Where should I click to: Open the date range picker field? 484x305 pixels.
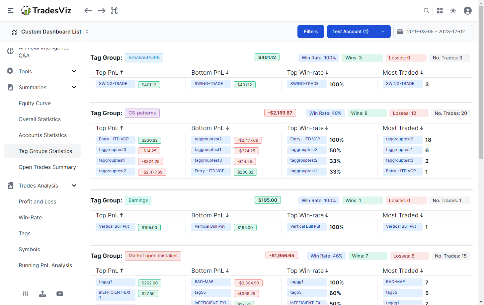coord(433,32)
